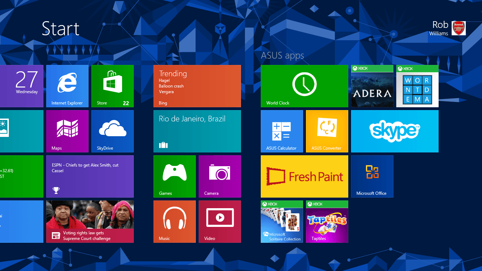The height and width of the screenshot is (271, 482).
Task: Click the Start heading text
Action: click(x=61, y=28)
